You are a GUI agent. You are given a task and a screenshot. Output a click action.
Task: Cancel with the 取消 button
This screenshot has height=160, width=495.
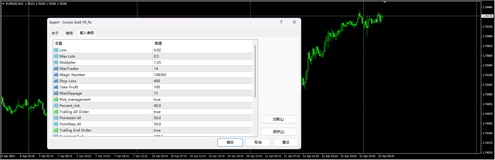point(258,142)
